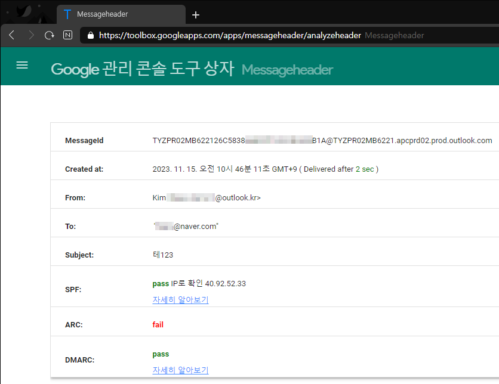Screen dimensions: 499x384
Task: Click the 2 sec delivery time
Action: (365, 169)
